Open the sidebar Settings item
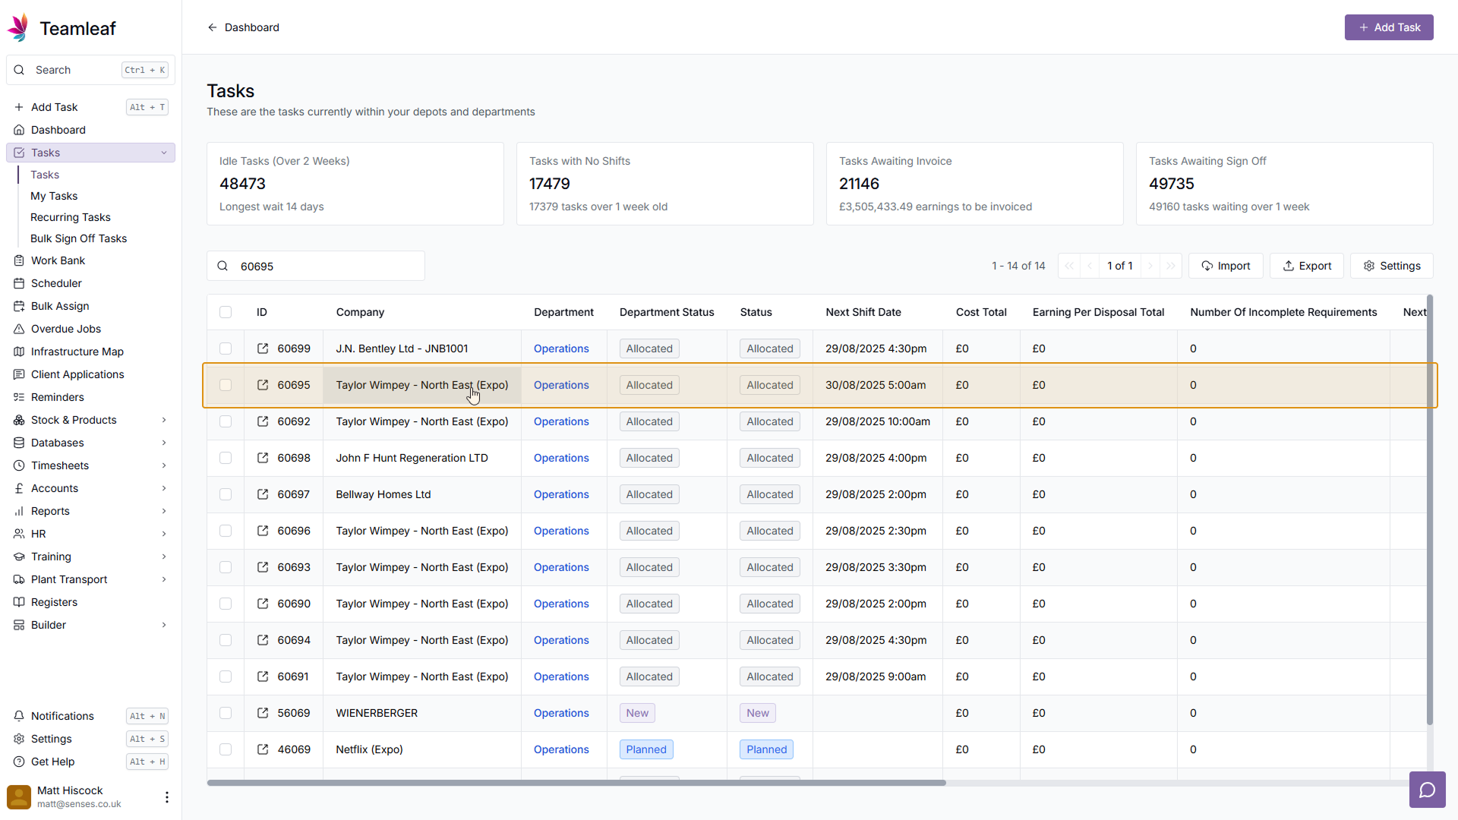 coord(90,739)
